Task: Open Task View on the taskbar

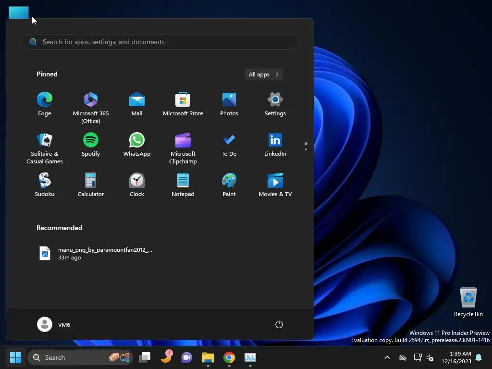Action: coord(145,357)
